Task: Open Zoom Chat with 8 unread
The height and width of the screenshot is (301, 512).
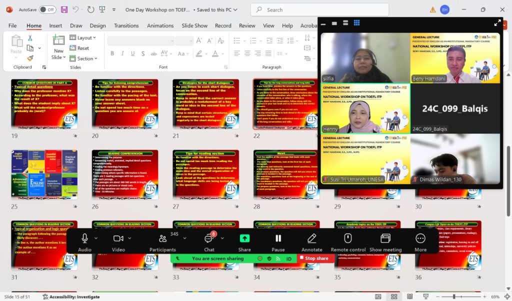Action: 209,242
